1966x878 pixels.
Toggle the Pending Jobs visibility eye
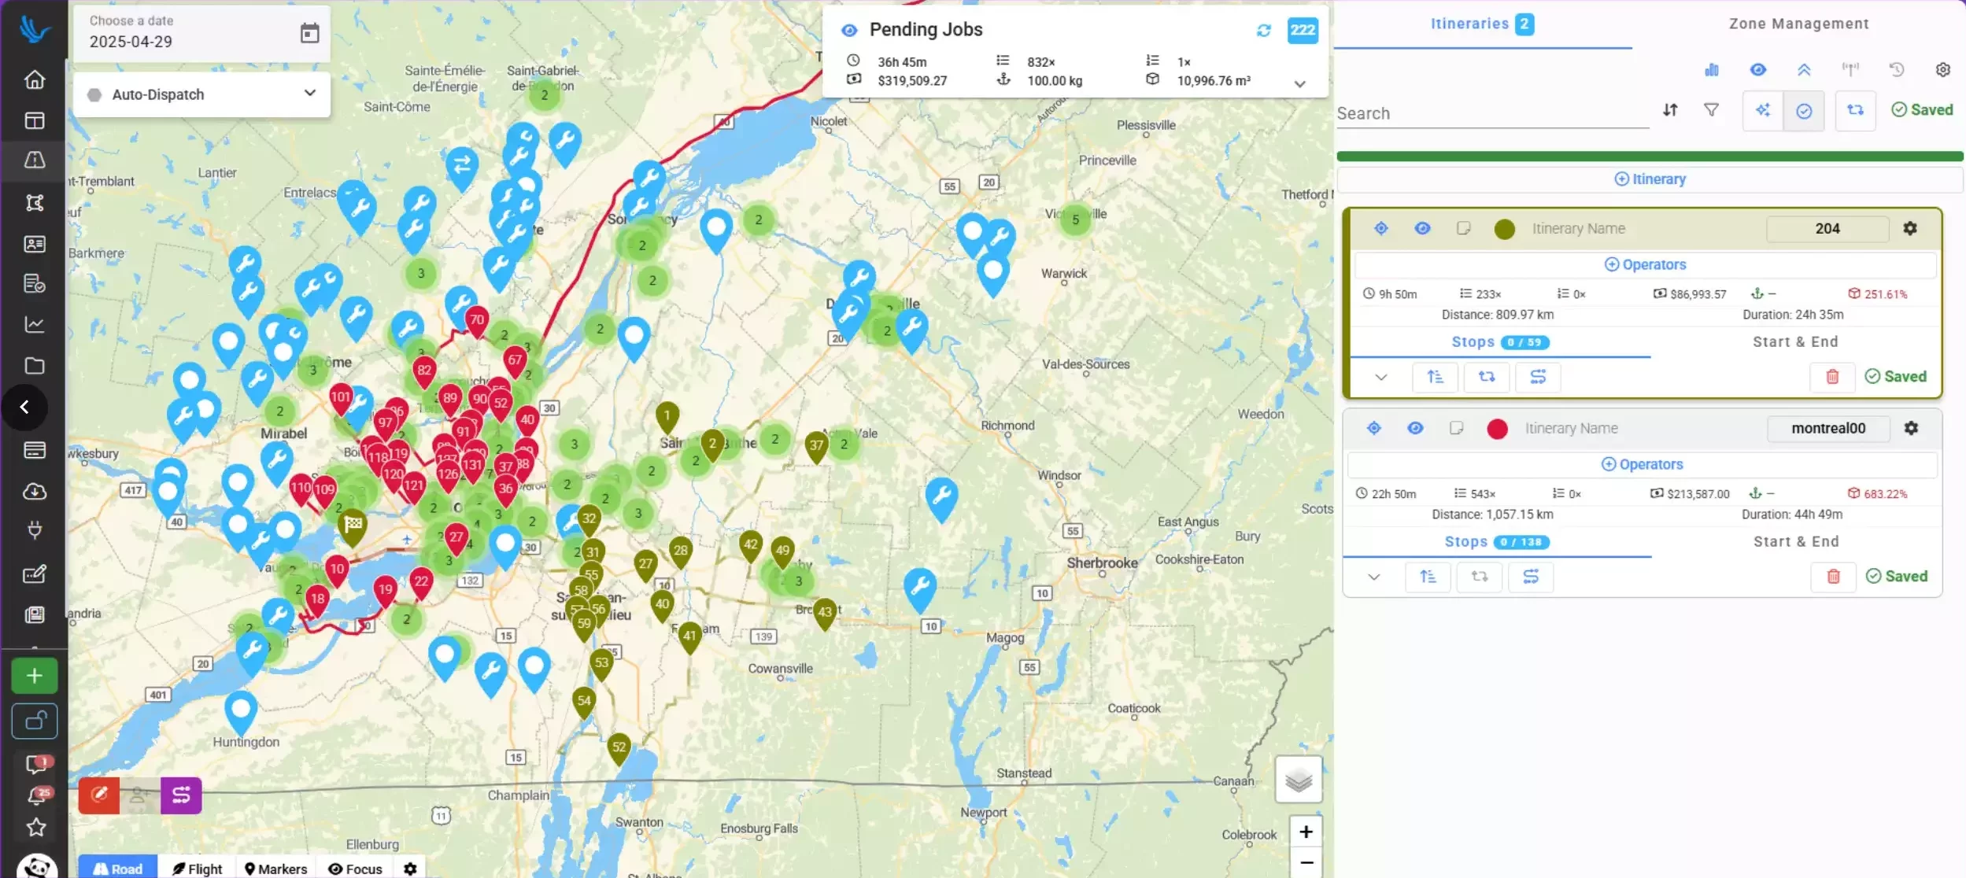click(849, 31)
